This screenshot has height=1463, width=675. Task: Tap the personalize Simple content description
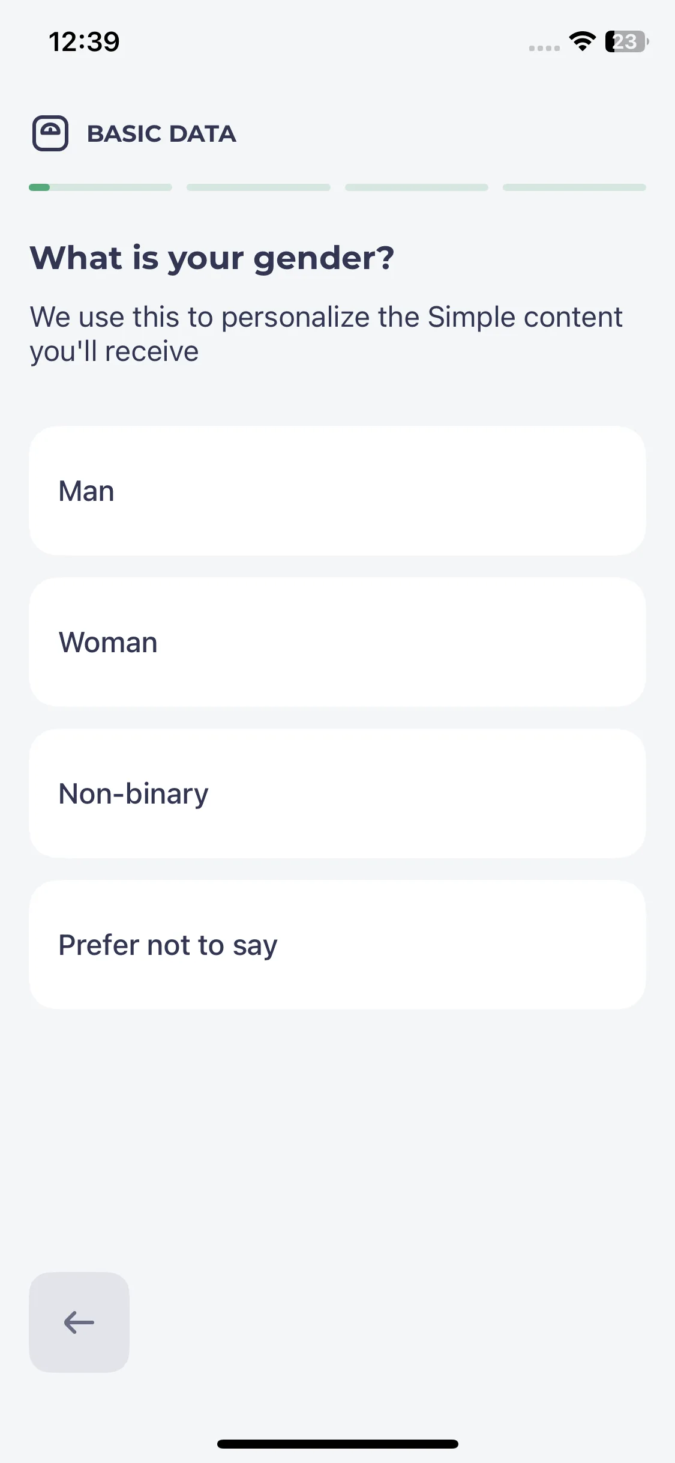(x=326, y=334)
